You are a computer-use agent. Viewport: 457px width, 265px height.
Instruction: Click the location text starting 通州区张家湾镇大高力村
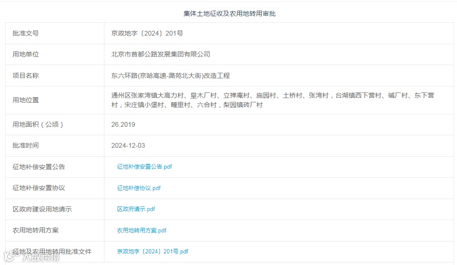tap(273, 100)
